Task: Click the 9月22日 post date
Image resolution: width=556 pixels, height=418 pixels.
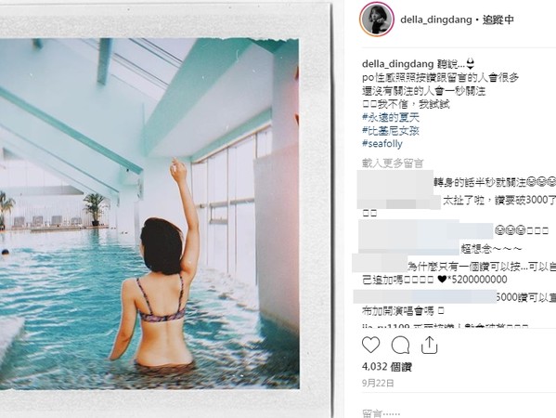Action: (378, 383)
